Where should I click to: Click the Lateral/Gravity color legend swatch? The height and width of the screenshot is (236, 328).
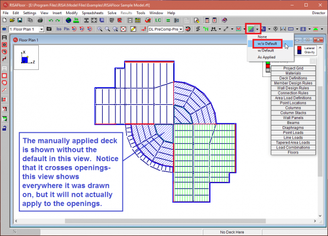(x=298, y=51)
